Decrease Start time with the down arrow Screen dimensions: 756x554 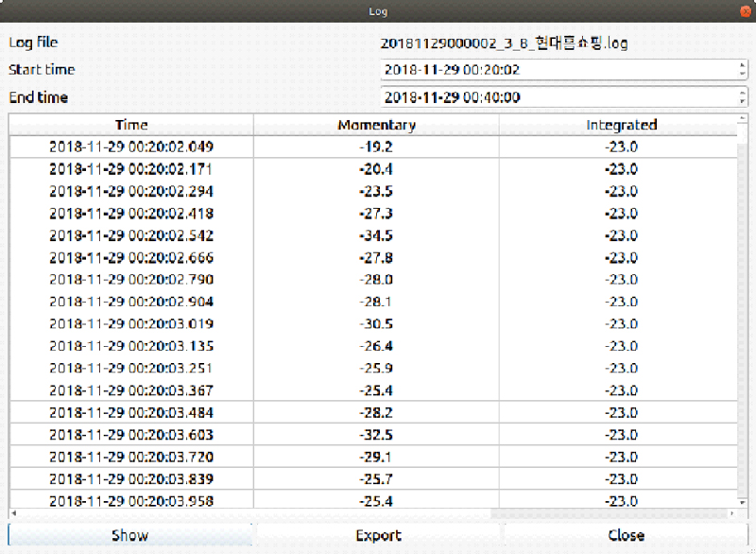click(743, 75)
